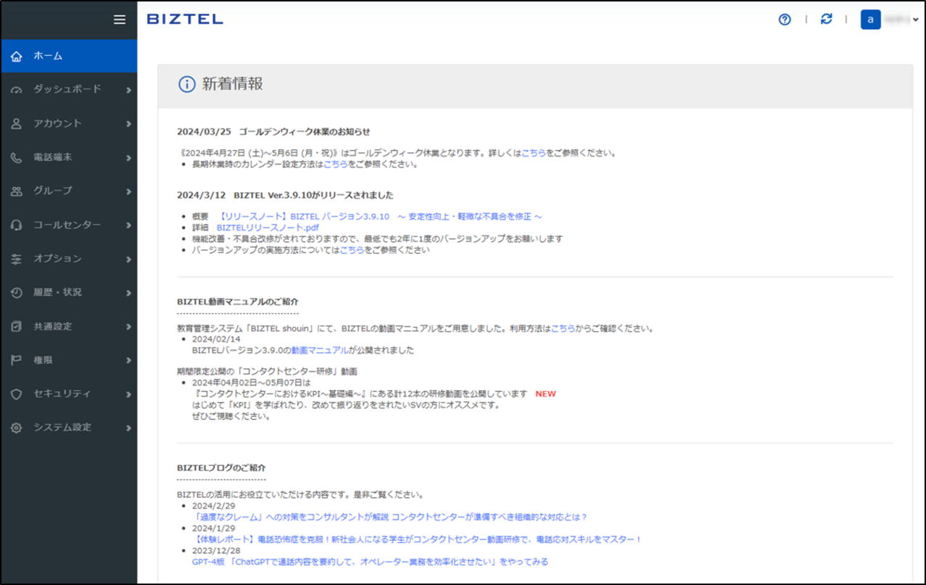926x585 pixels.
Task: Click the 電話端末 phone icon
Action: (17, 157)
